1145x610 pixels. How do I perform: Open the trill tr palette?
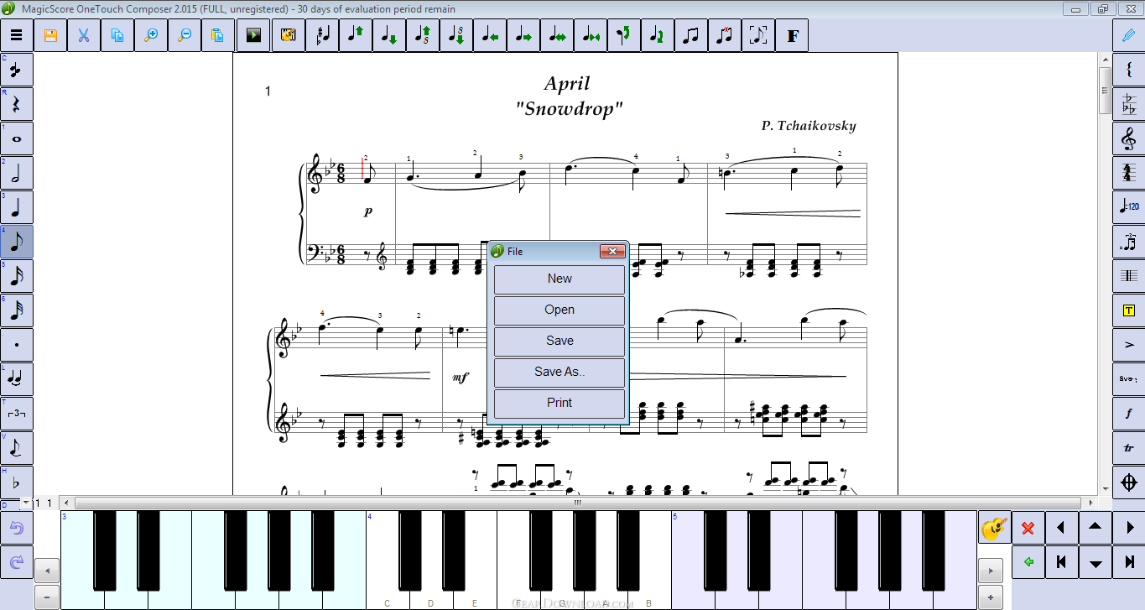point(1129,448)
